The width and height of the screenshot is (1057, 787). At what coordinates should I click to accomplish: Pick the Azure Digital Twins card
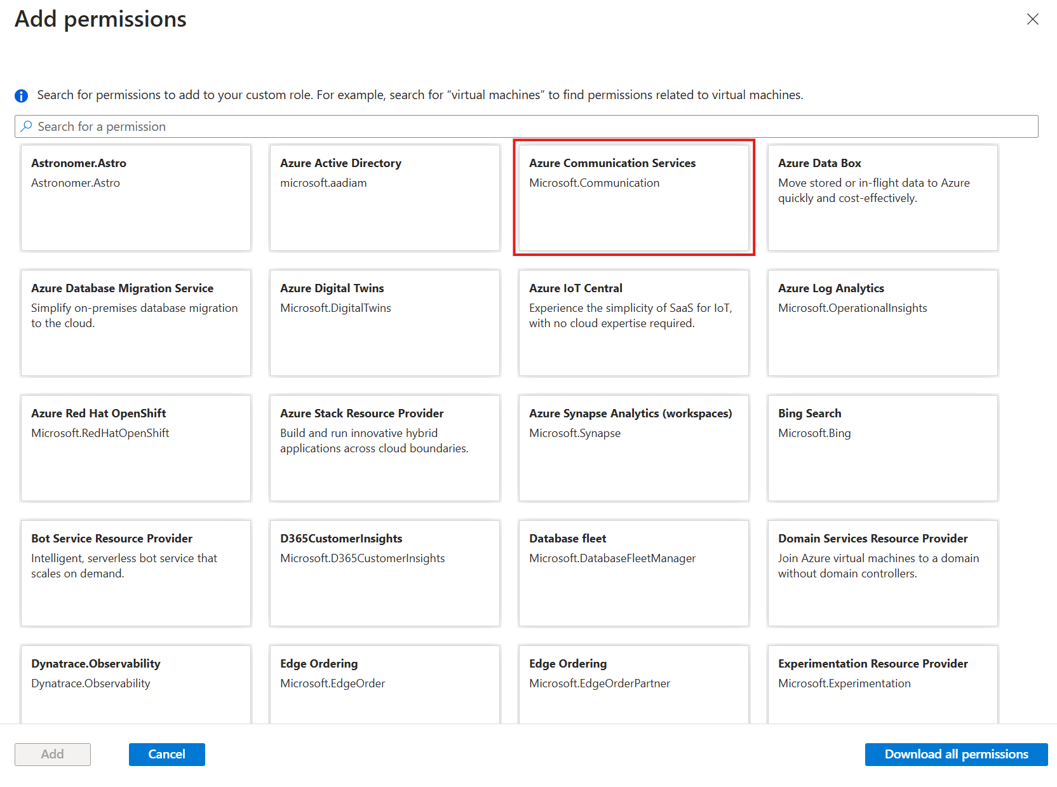click(384, 323)
